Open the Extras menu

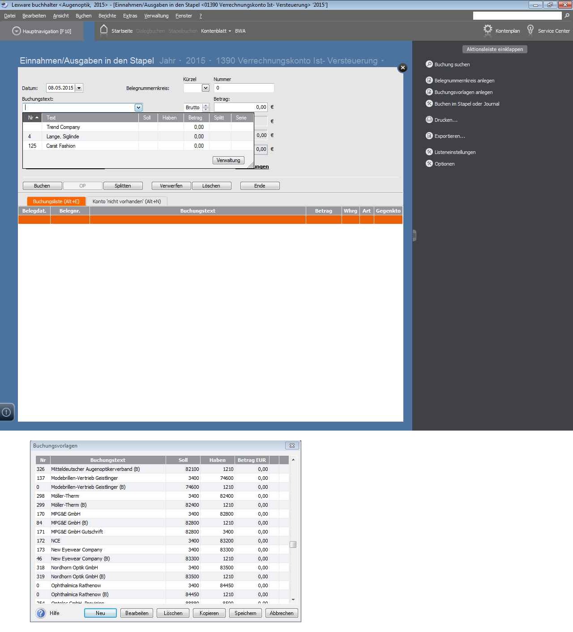click(130, 16)
